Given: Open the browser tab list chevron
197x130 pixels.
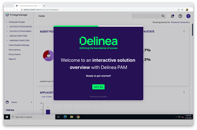Looking at the screenshot, I should click(190, 6).
